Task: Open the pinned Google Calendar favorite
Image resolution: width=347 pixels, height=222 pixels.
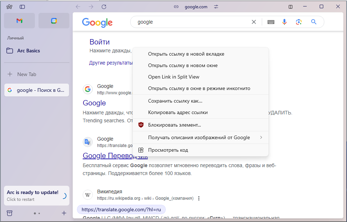Action: pyautogui.click(x=54, y=21)
